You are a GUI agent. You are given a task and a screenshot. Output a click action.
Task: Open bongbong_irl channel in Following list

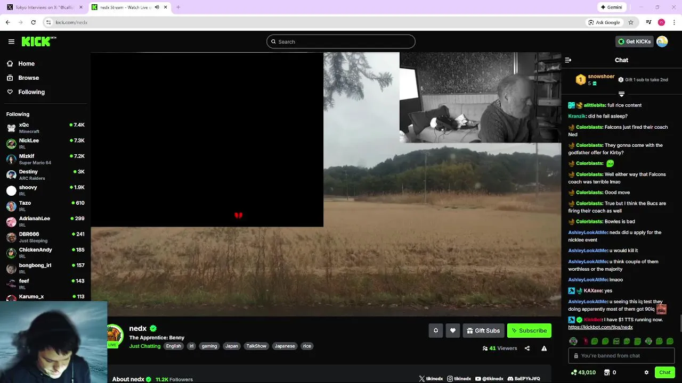coord(46,268)
